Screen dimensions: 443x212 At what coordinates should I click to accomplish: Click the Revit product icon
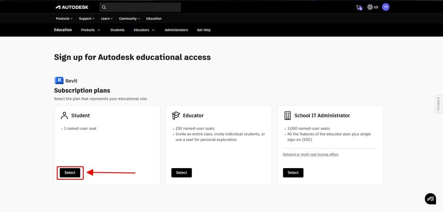[x=59, y=80]
